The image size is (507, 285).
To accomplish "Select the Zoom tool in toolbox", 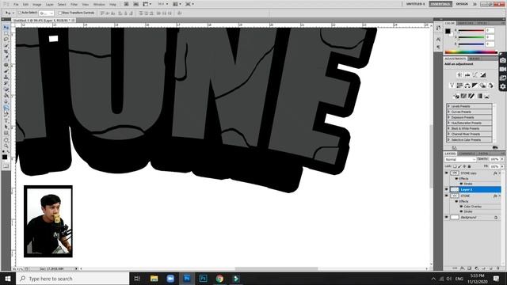I will tap(6, 146).
